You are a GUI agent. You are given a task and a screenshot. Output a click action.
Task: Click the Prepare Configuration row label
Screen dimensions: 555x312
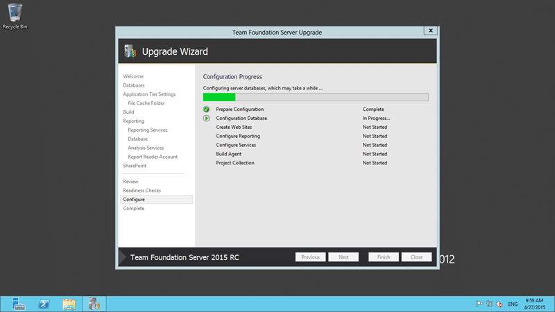coord(239,110)
